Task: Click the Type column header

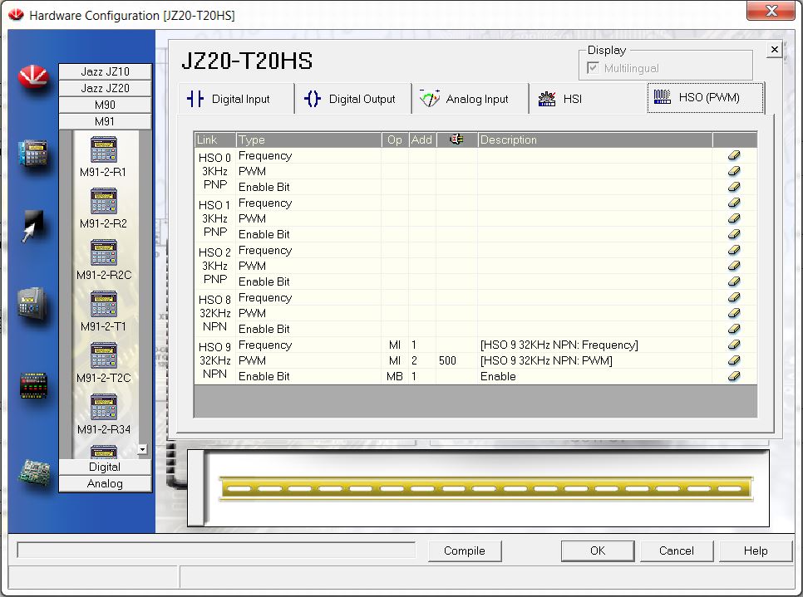Action: pos(308,139)
